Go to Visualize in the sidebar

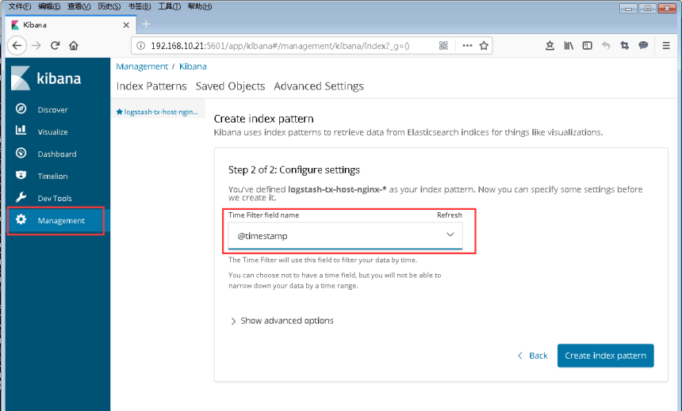pyautogui.click(x=52, y=132)
